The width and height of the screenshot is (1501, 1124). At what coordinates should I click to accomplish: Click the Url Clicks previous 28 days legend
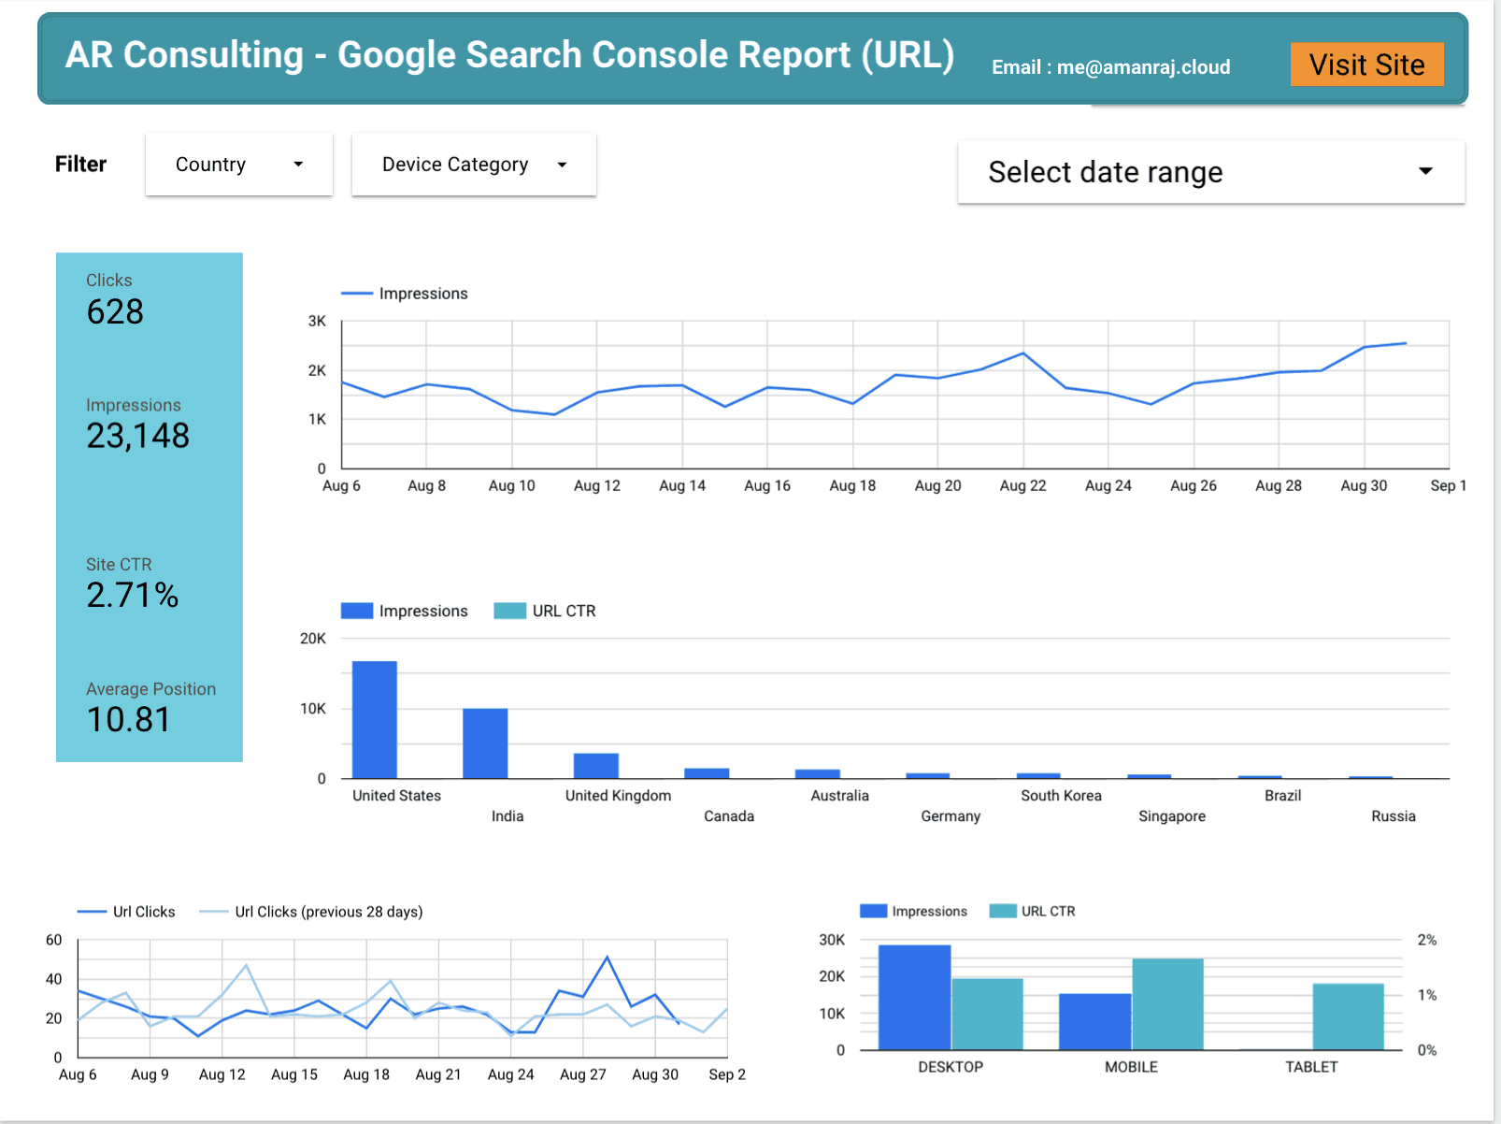[213, 912]
